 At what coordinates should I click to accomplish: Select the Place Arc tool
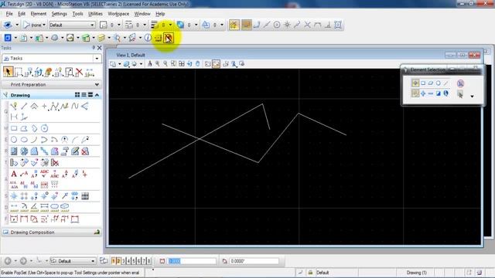pos(34,140)
